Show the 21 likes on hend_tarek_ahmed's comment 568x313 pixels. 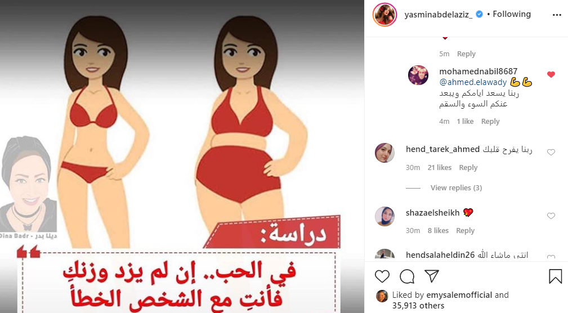tap(440, 167)
